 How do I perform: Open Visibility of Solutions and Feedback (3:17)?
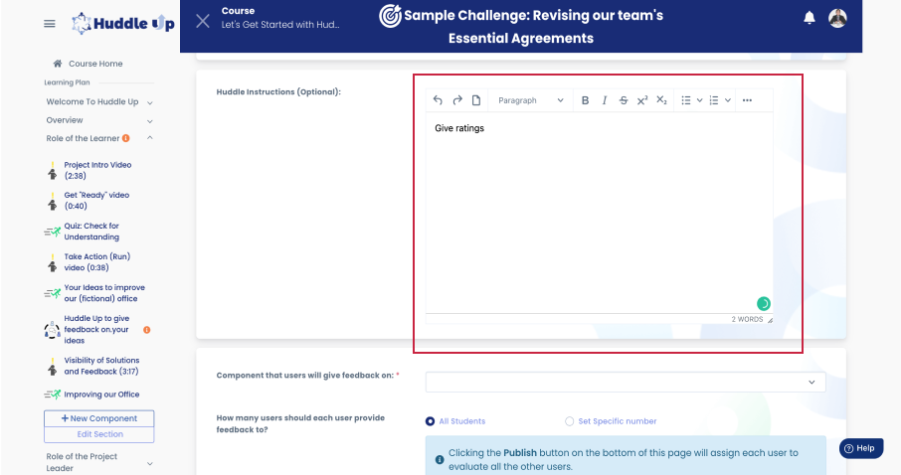click(x=101, y=366)
